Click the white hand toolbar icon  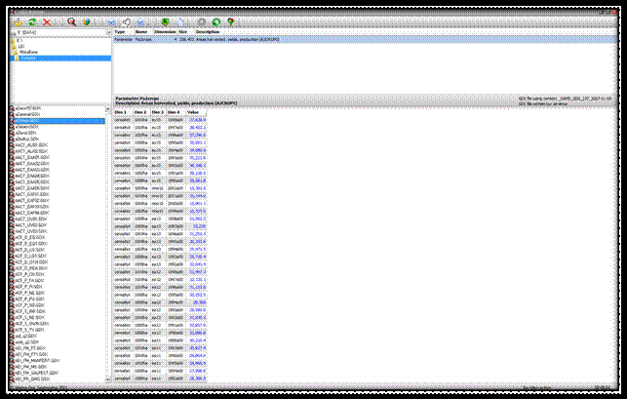(126, 20)
